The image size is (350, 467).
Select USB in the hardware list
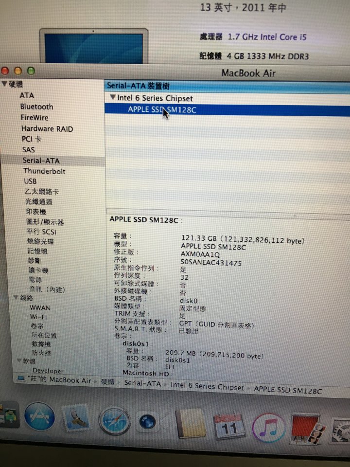click(30, 181)
